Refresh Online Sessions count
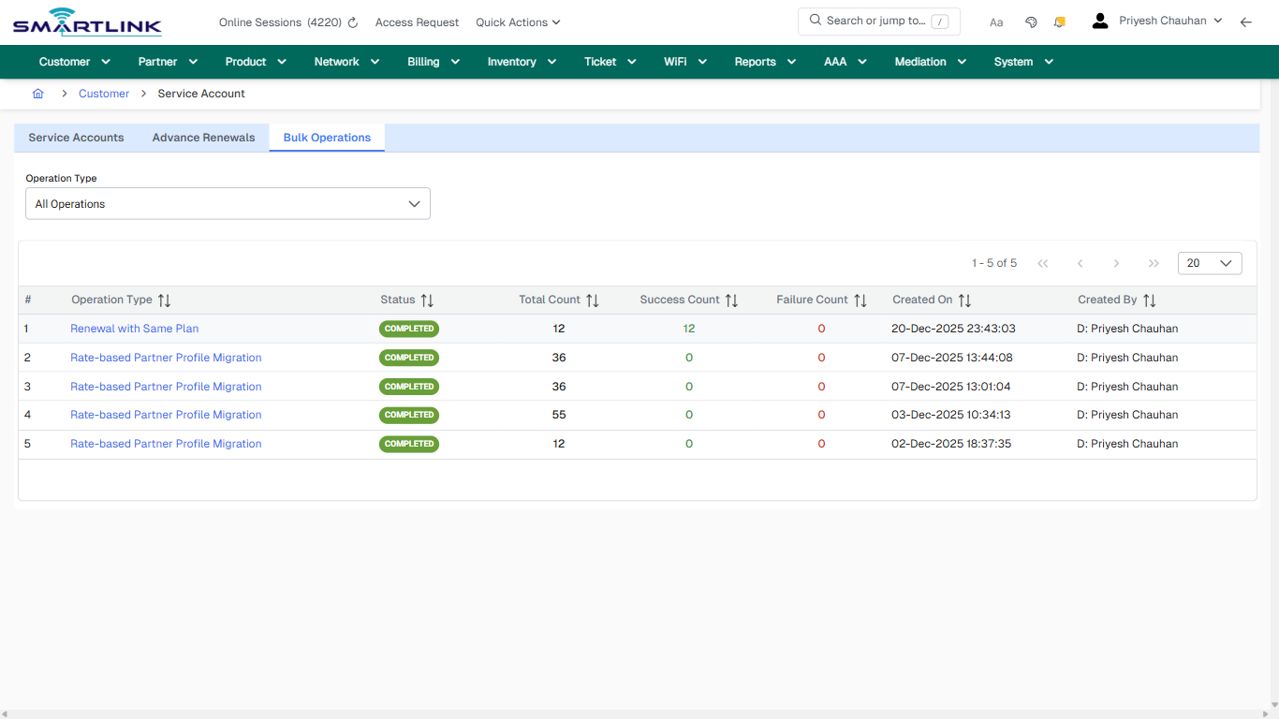Viewport: 1279px width, 719px height. point(353,22)
